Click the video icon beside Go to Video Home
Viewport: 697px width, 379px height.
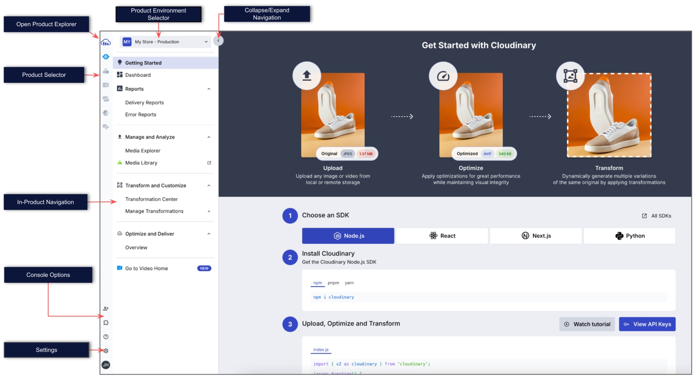click(x=120, y=268)
